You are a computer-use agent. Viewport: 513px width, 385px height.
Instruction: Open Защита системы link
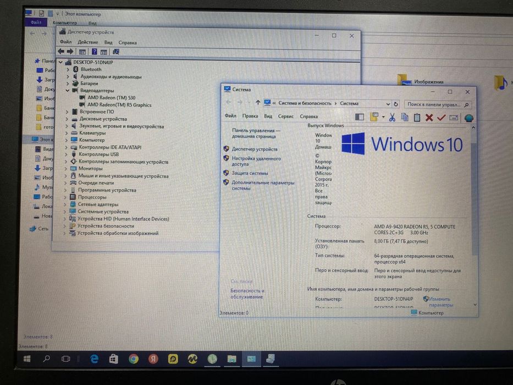tap(250, 173)
